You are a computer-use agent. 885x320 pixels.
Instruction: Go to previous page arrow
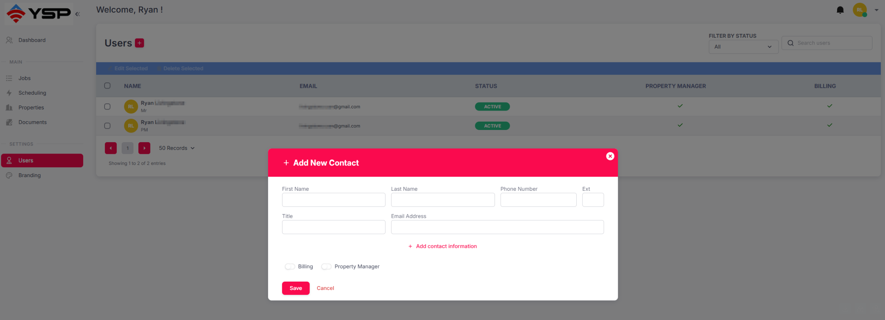pyautogui.click(x=111, y=148)
